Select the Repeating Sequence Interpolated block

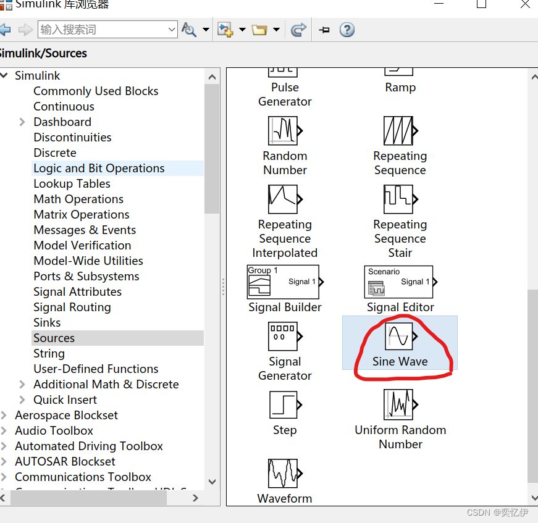pyautogui.click(x=285, y=222)
